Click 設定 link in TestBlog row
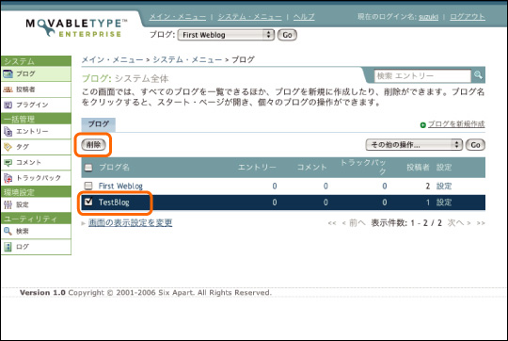508x341 pixels. point(444,203)
